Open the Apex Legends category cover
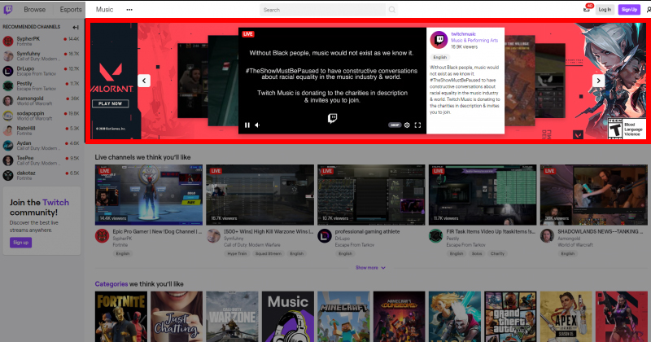This screenshot has width=651, height=342. click(566, 317)
